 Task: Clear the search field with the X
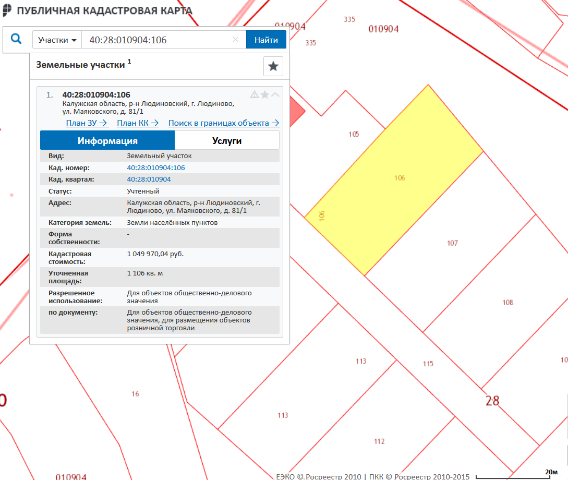(x=235, y=40)
